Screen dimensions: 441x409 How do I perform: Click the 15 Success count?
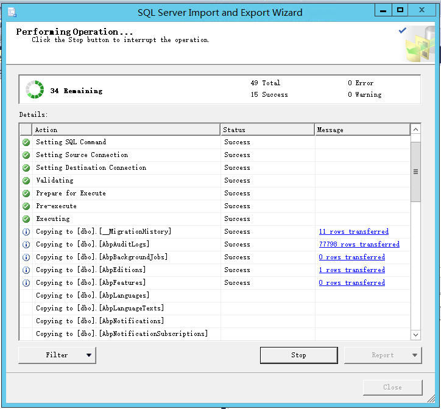pyautogui.click(x=269, y=95)
